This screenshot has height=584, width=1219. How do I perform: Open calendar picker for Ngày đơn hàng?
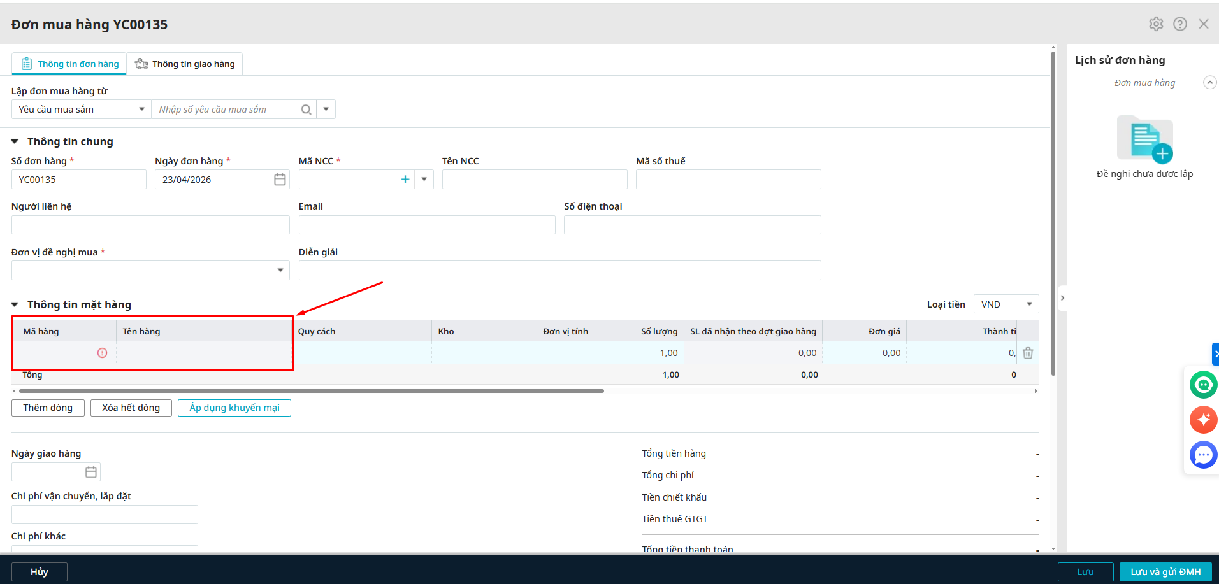(280, 180)
